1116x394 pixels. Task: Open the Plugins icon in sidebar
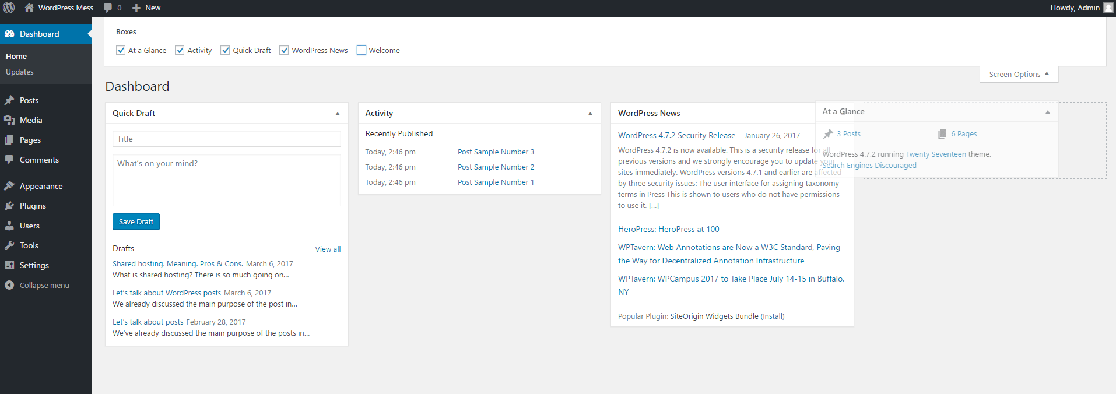9,206
